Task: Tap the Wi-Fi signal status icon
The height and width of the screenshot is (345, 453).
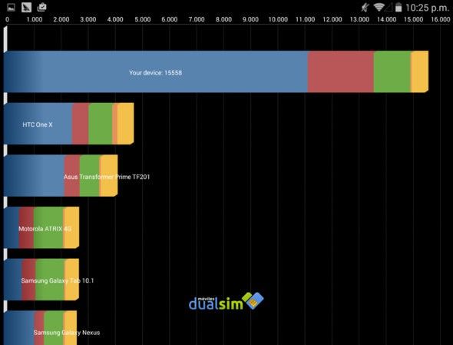Action: pos(379,7)
